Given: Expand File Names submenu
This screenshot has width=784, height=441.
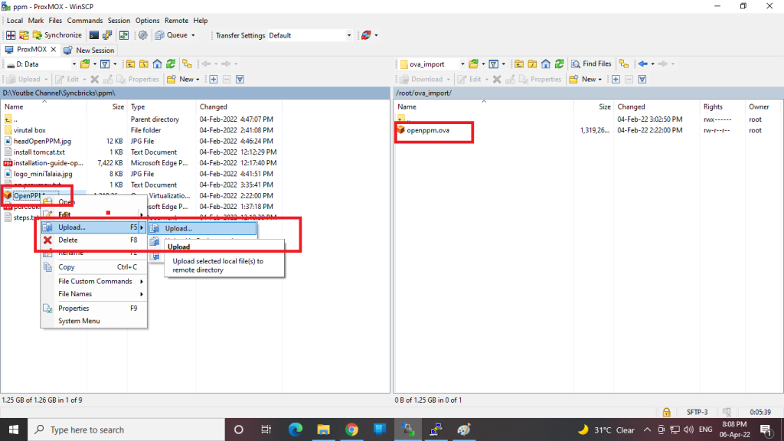Looking at the screenshot, I should tap(94, 294).
